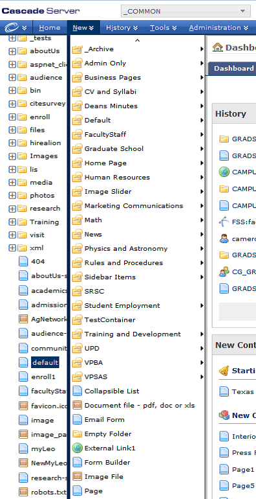Open the Tools menu
256x499 pixels.
click(164, 28)
